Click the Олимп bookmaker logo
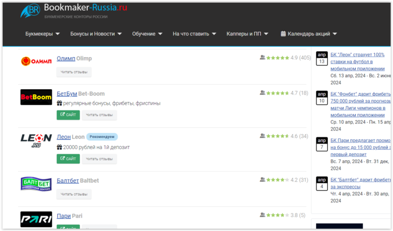Screen dimensions: 393x231 pos(37,61)
